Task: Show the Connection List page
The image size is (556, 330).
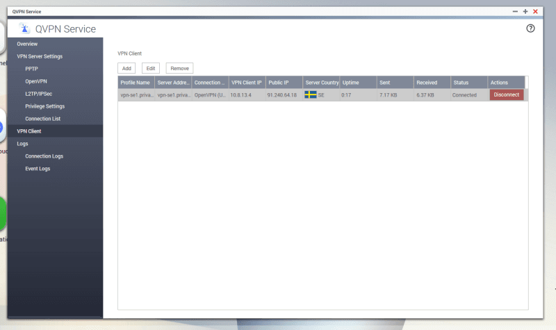Action: [42, 119]
